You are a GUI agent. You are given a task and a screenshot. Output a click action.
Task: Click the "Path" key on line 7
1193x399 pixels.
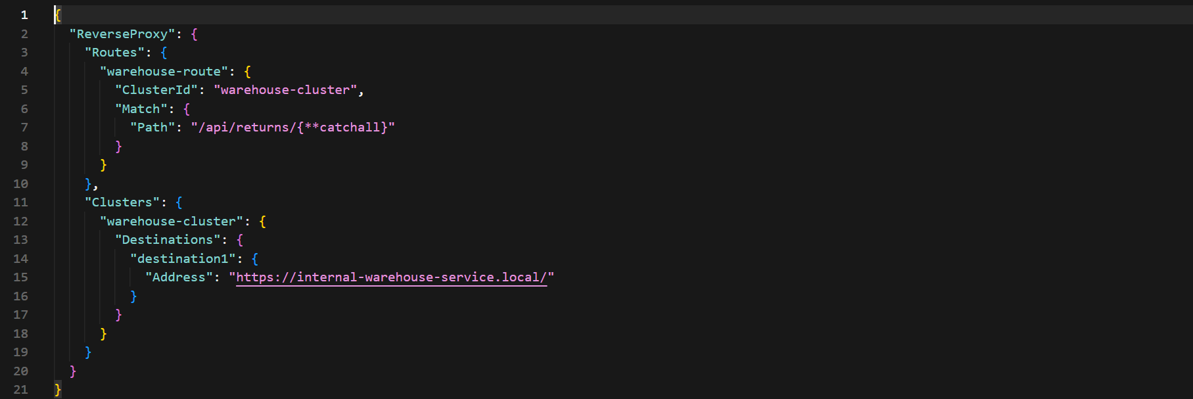click(x=152, y=128)
